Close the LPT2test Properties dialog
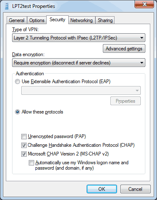 pyautogui.click(x=144, y=4)
